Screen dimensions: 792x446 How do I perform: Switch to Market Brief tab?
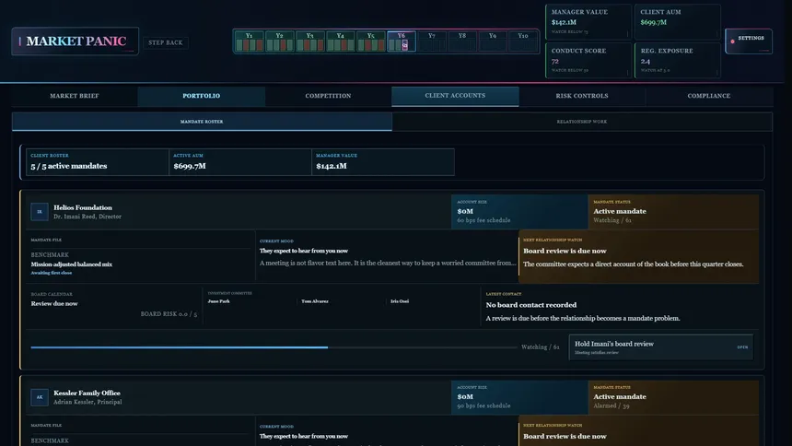tap(75, 96)
